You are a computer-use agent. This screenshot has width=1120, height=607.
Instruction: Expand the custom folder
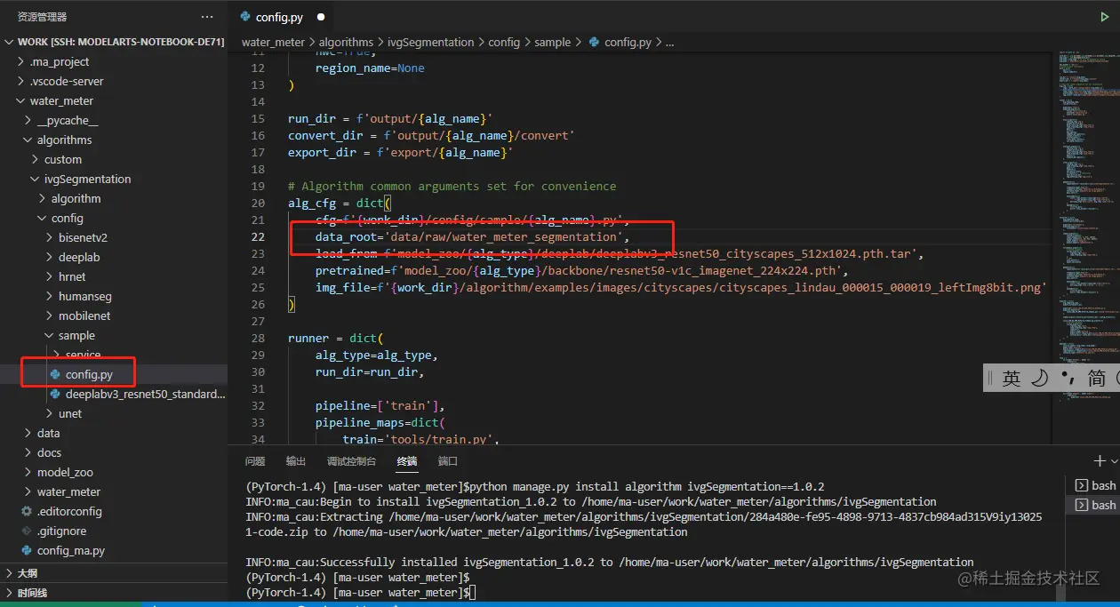pyautogui.click(x=36, y=160)
